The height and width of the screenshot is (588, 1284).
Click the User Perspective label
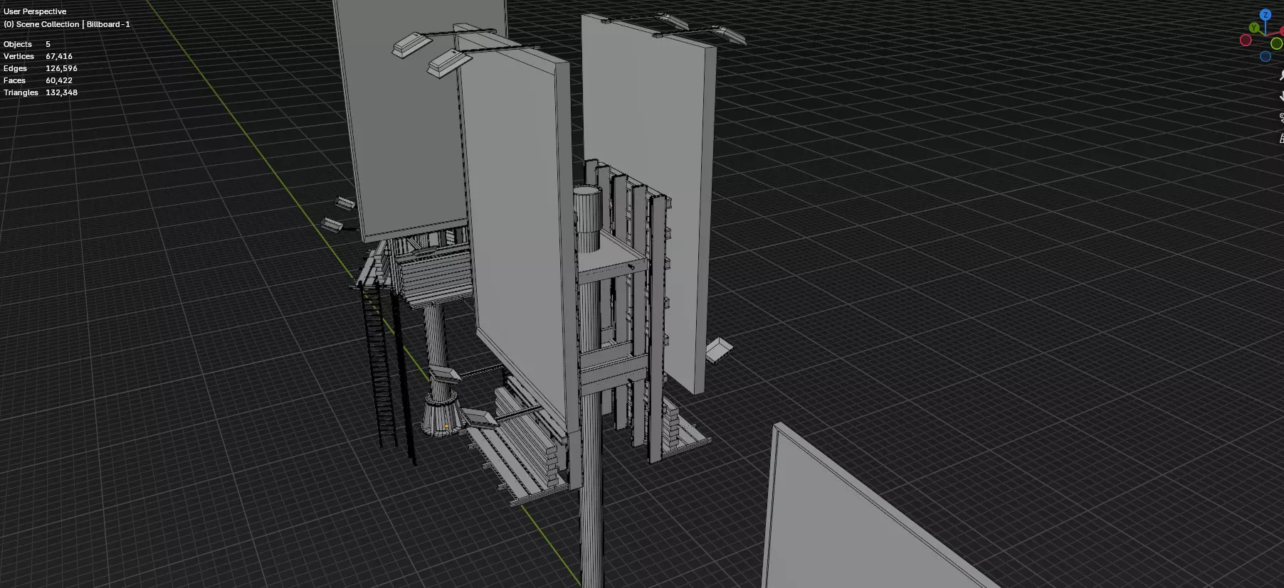click(35, 11)
